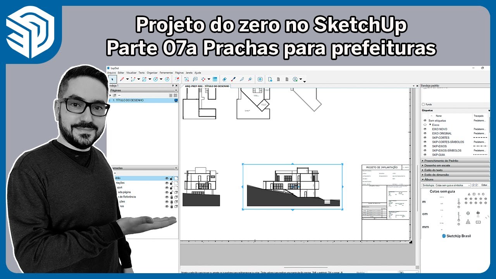
Task: Unlock the bottom layer in Camadas
Action: point(171,206)
